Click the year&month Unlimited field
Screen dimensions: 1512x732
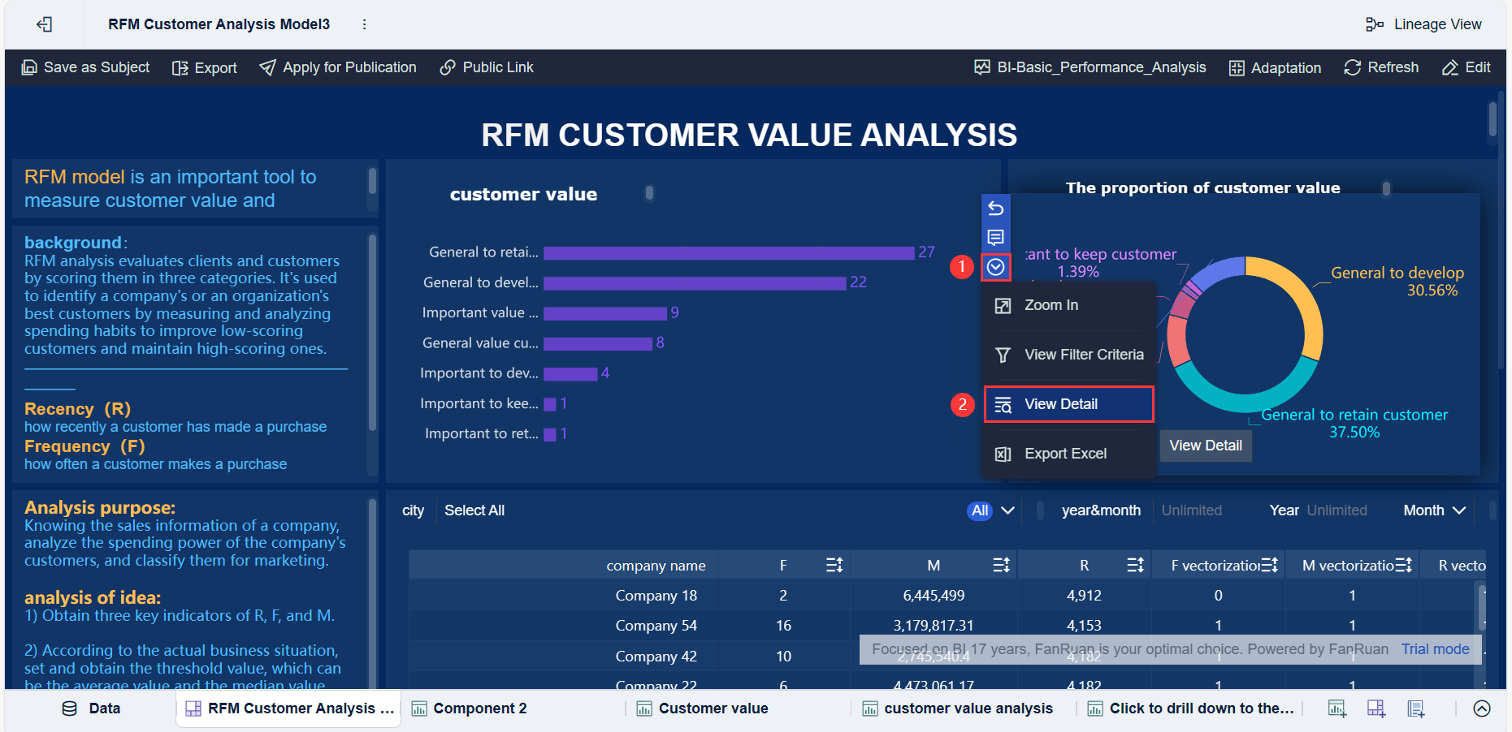1191,510
